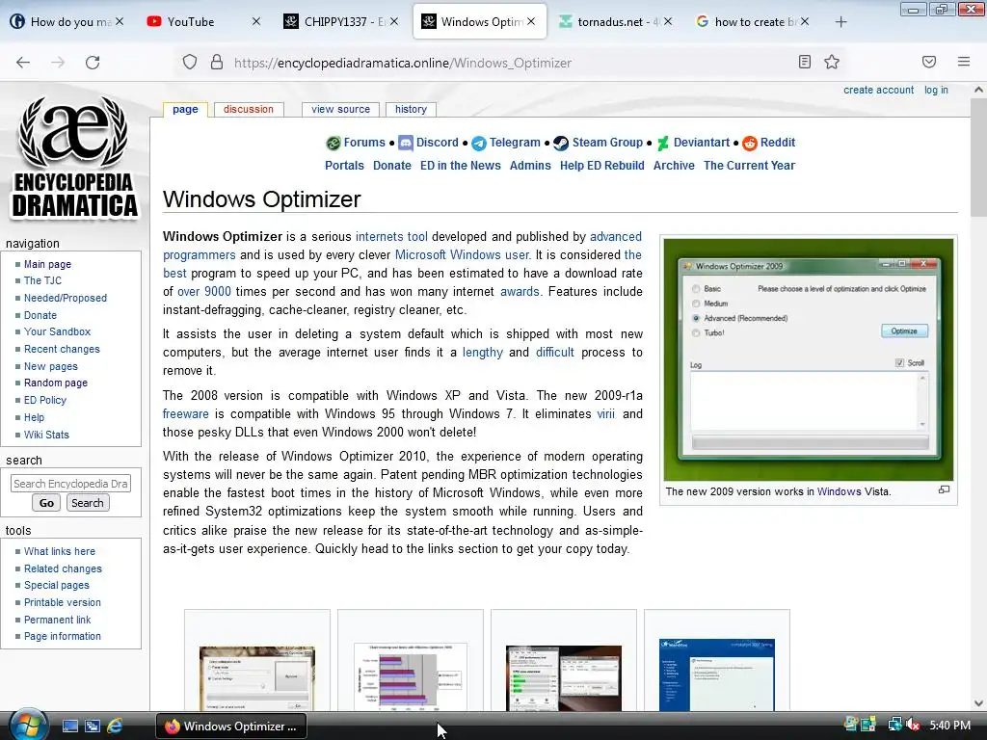
Task: Reload the page with the refresh icon
Action: (93, 63)
